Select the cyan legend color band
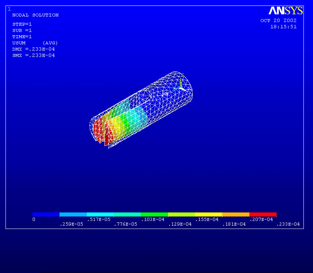 (100, 214)
